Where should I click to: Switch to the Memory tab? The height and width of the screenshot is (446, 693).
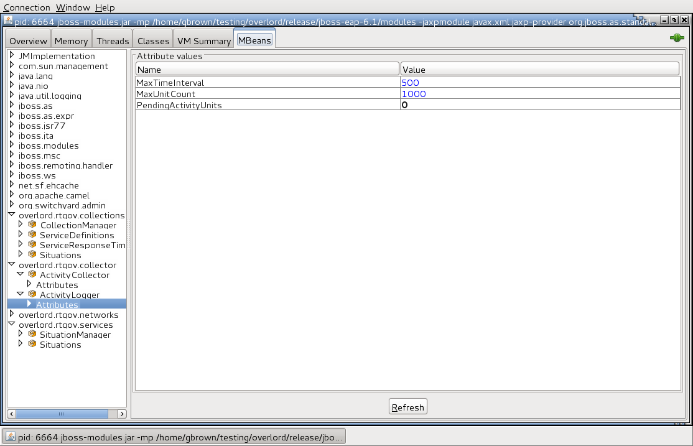(71, 41)
